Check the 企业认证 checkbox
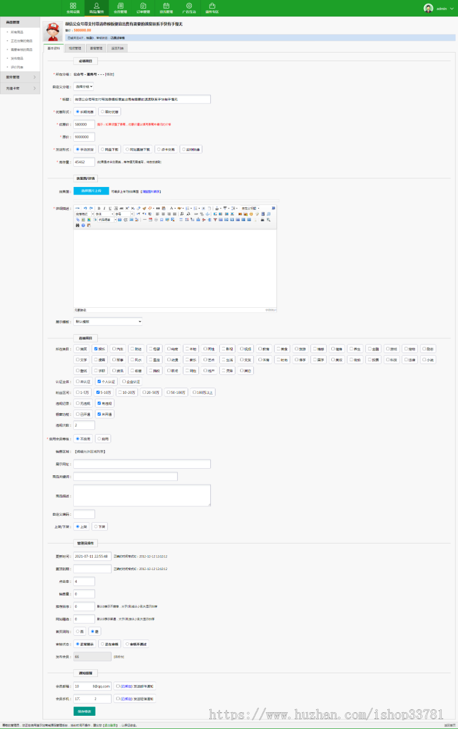The width and height of the screenshot is (458, 729). pyautogui.click(x=124, y=381)
